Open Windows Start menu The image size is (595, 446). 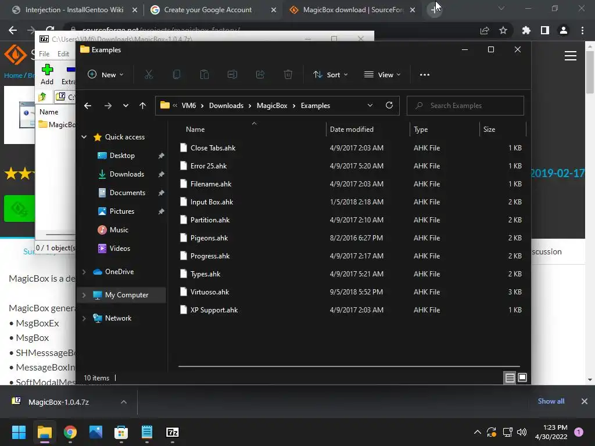[x=19, y=432]
